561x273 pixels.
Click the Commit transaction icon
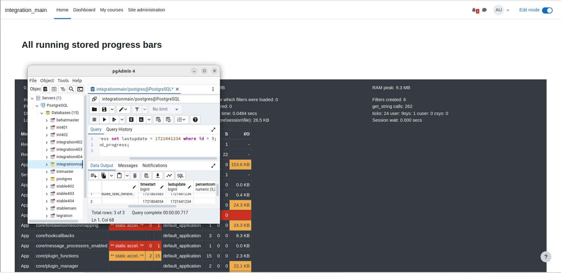(x=158, y=119)
